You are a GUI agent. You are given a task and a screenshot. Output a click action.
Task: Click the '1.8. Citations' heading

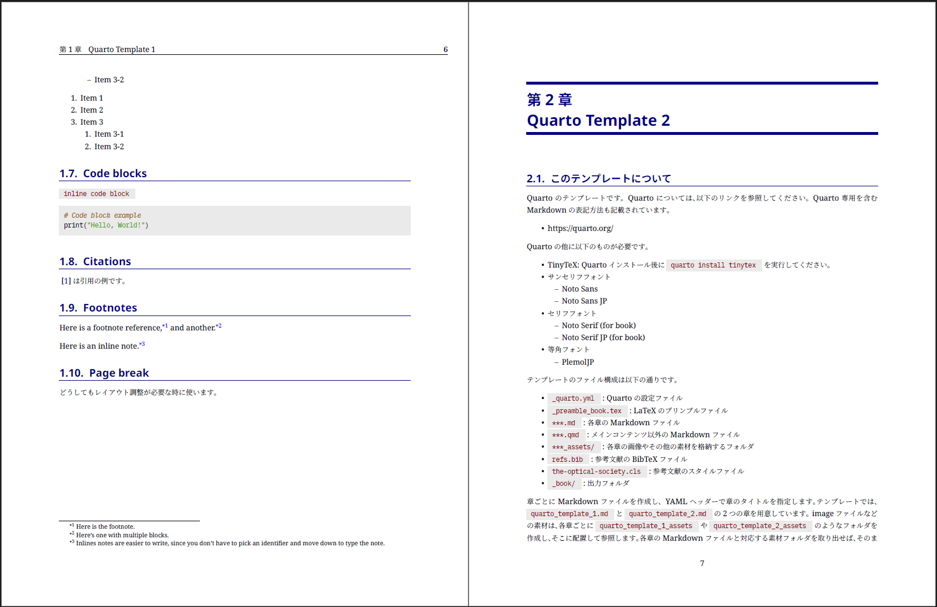95,261
